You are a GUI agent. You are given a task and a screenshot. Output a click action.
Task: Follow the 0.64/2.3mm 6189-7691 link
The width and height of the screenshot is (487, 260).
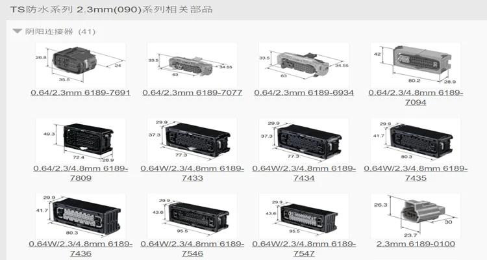coord(81,93)
